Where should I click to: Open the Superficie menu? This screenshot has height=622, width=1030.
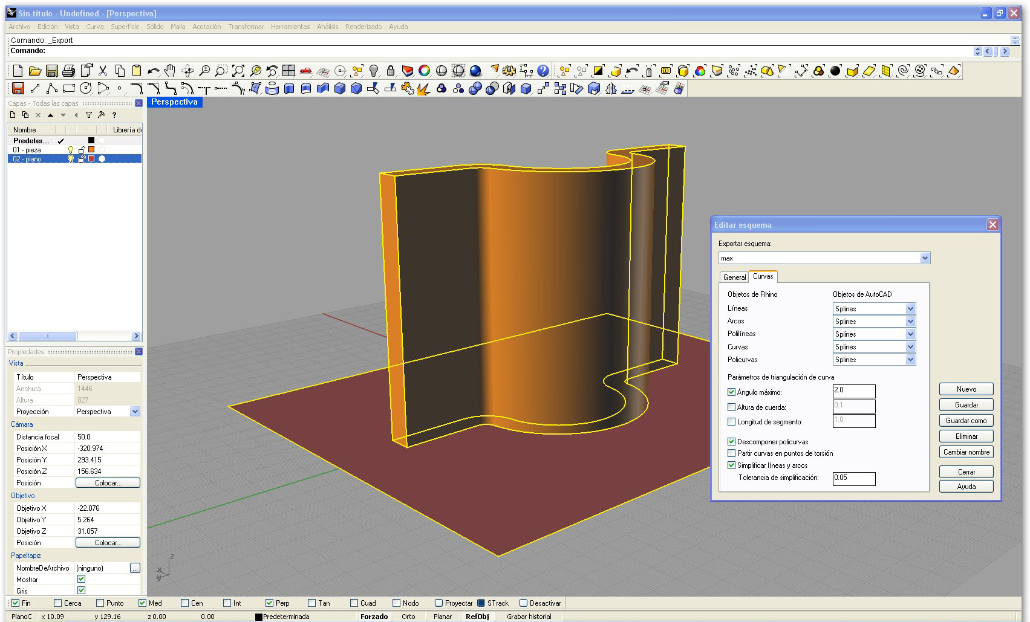(x=125, y=27)
